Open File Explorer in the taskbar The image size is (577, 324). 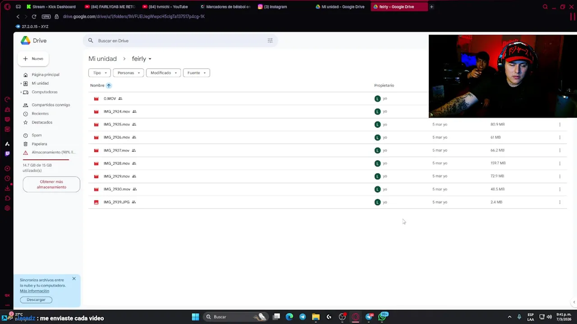pos(316,317)
